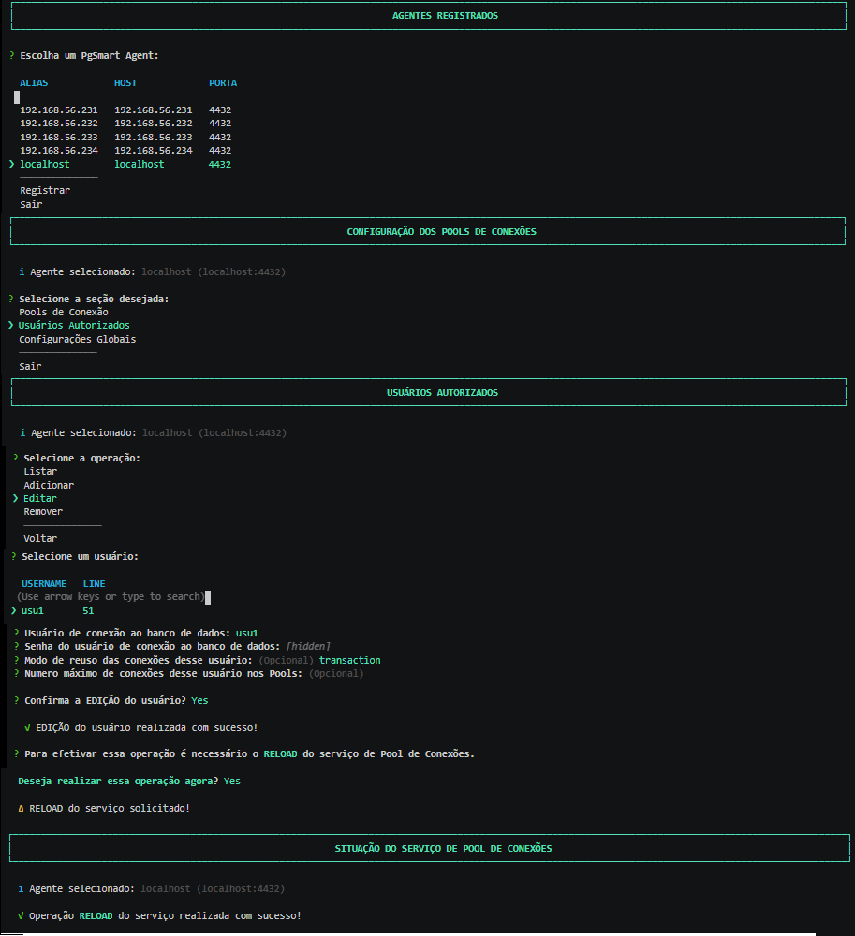Choose the Remover operation
Screen dimensions: 855x936
coord(43,512)
